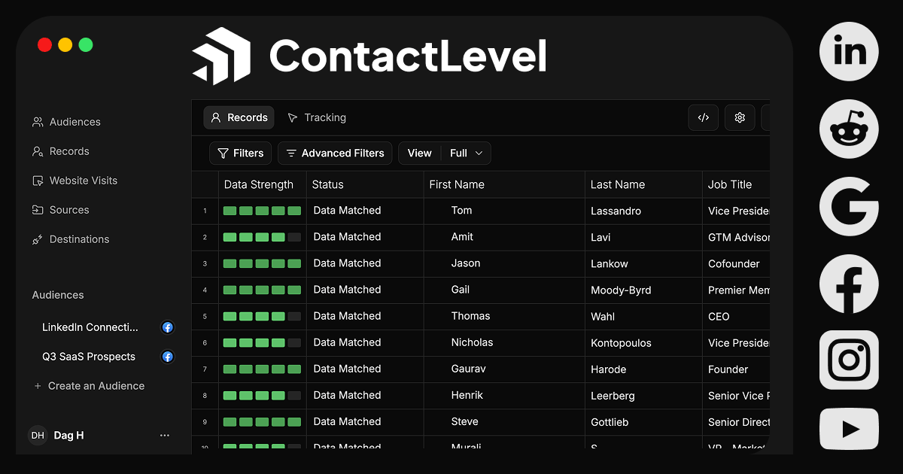This screenshot has height=474, width=903.
Task: Click the last name cell Gottlieb
Action: click(610, 421)
